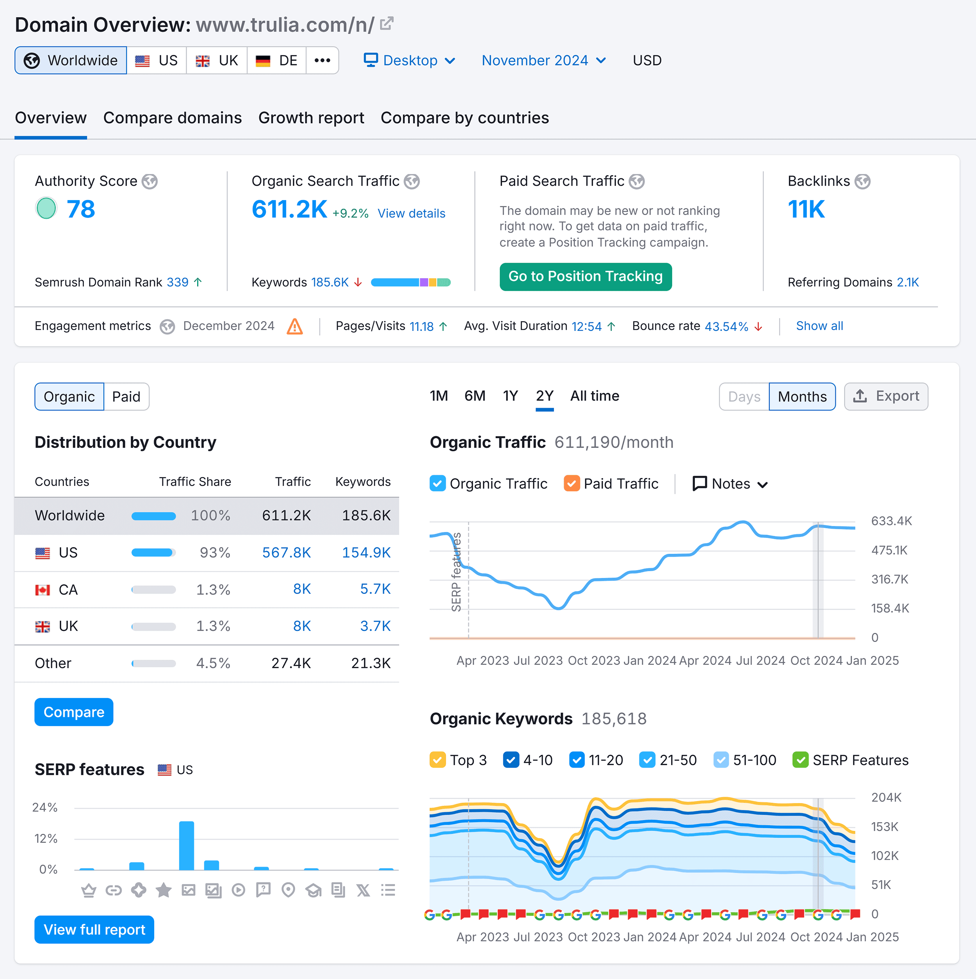Select the graduation cap Knowledge panel icon
The image size is (976, 979).
pos(313,890)
